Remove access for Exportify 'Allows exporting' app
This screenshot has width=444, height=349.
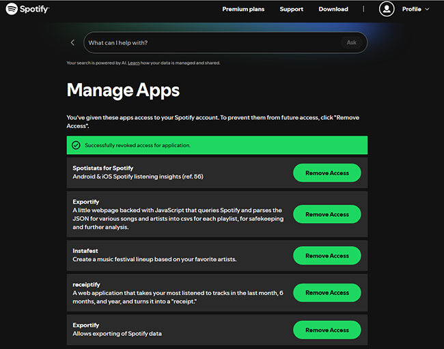click(x=327, y=330)
